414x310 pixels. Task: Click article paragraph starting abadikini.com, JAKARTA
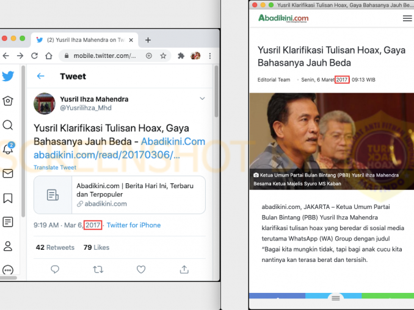[333, 233]
